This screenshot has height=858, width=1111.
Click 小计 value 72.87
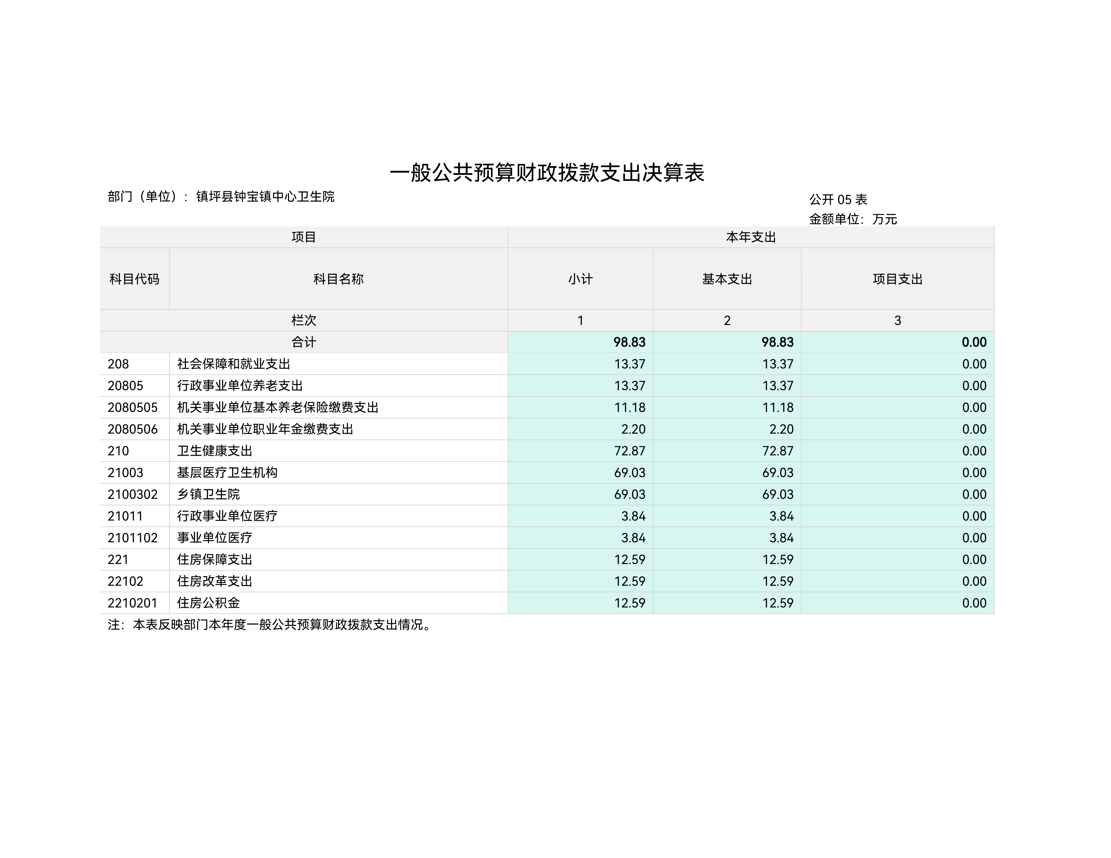pyautogui.click(x=630, y=451)
